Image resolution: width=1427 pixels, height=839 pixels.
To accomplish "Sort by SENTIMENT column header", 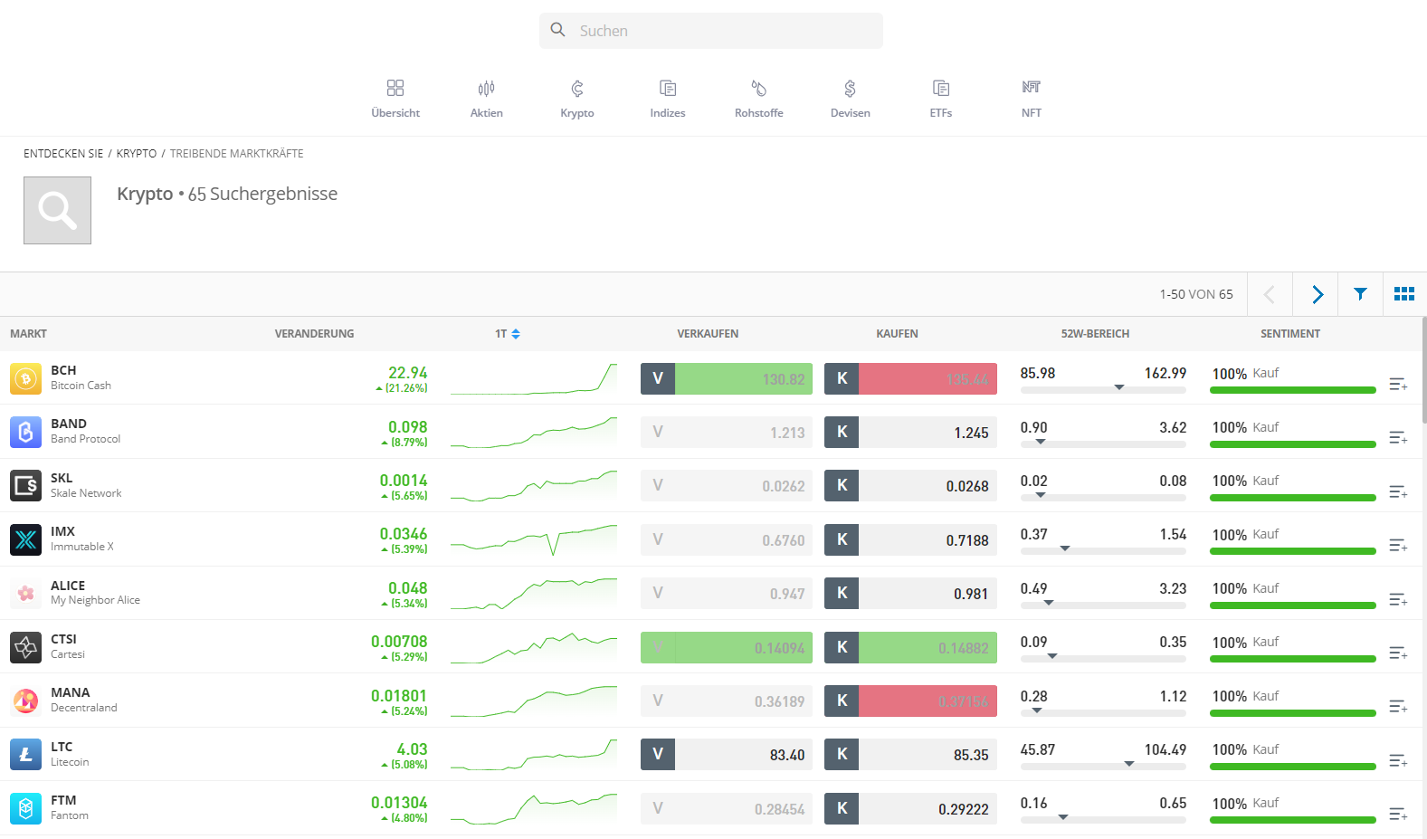I will click(x=1289, y=334).
